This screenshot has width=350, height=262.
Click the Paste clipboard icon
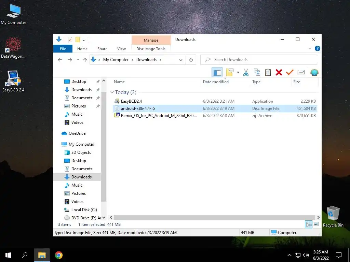(x=268, y=72)
